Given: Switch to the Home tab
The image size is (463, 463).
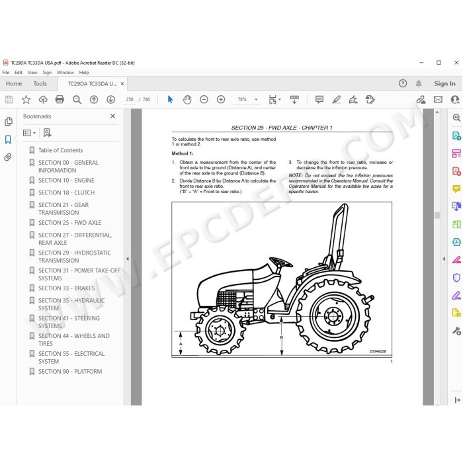Looking at the screenshot, I should (14, 83).
